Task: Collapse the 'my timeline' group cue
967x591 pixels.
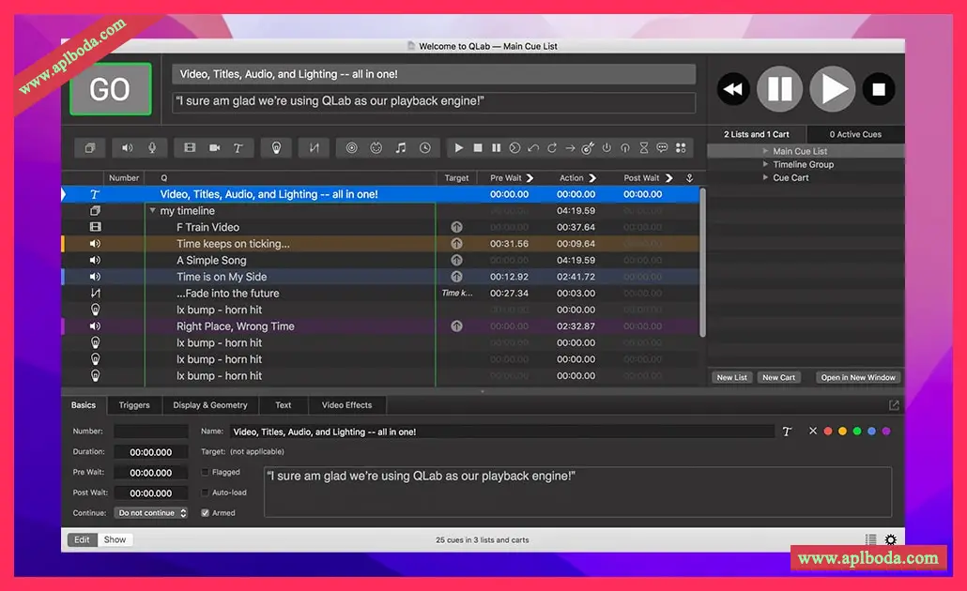Action: (152, 211)
